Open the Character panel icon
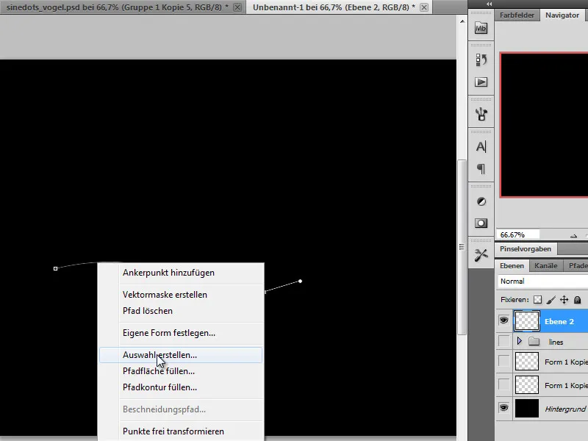 click(481, 146)
